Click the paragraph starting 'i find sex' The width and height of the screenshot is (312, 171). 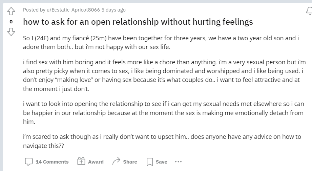pyautogui.click(x=164, y=76)
